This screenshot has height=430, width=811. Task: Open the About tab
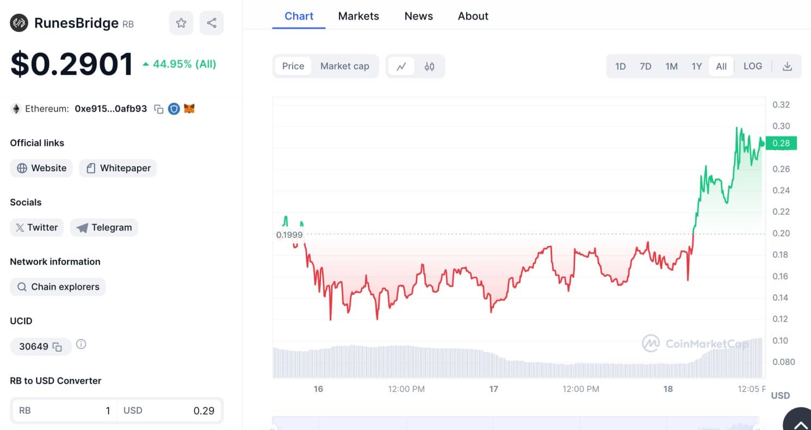tap(473, 16)
